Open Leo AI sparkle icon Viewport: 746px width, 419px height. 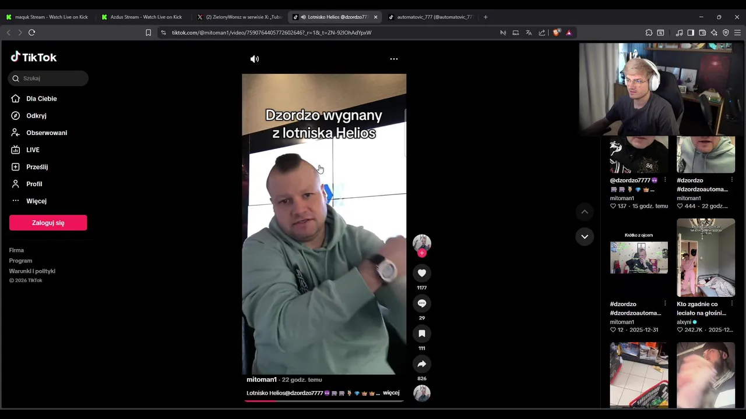714,33
